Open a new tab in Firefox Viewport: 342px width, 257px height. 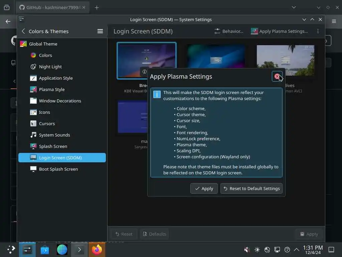tap(97, 8)
